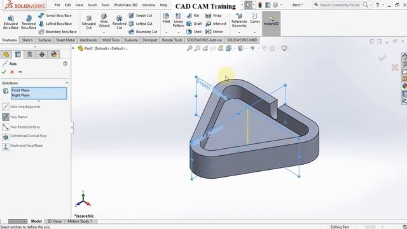Open Fillet dropdown arrow
This screenshot has width=407, height=229.
coord(166,32)
